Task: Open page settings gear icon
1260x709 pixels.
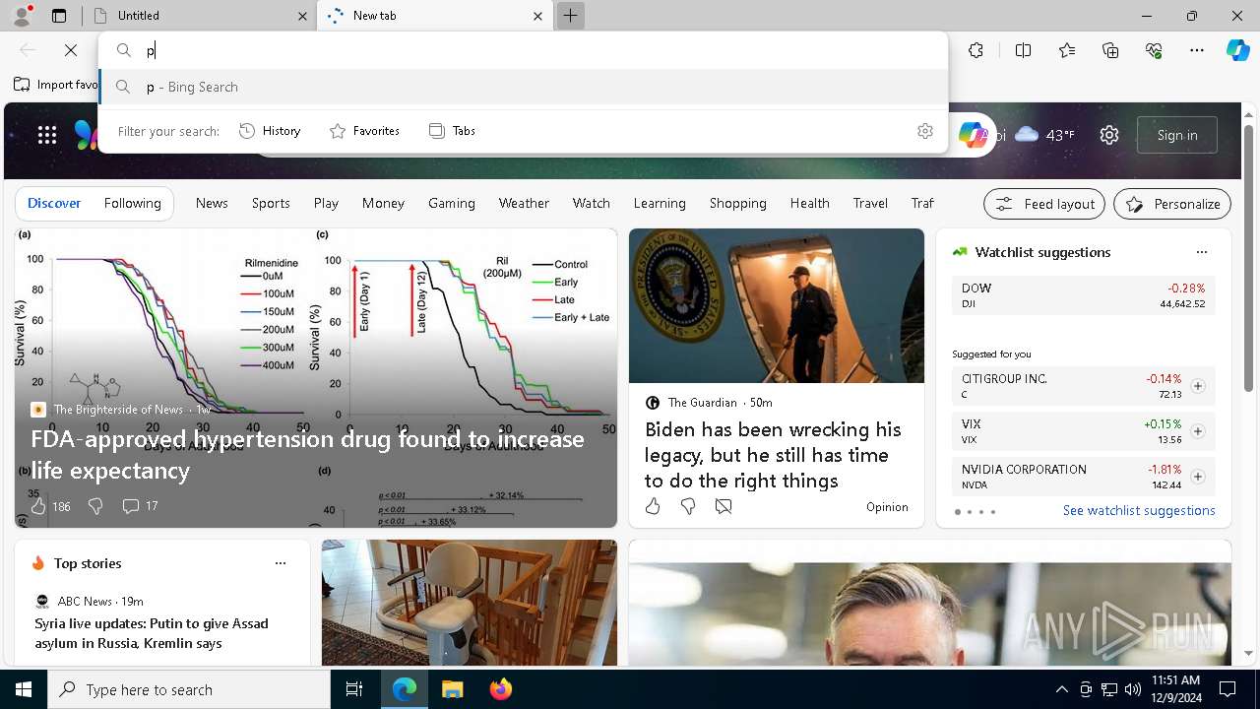Action: click(x=1109, y=135)
